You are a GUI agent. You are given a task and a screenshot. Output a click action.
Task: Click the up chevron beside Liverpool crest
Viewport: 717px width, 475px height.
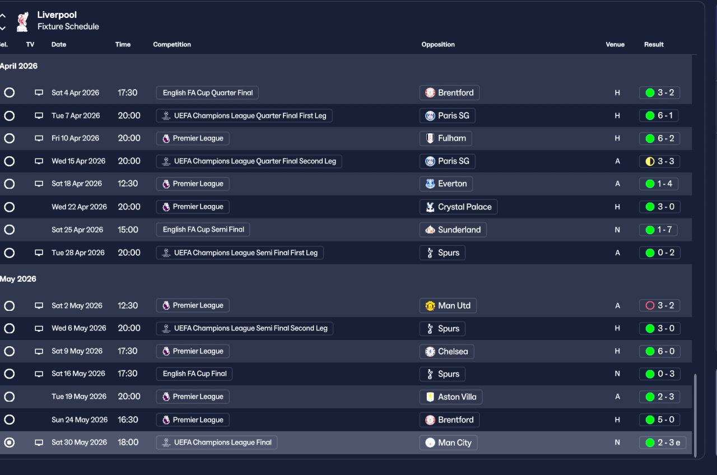coord(3,16)
